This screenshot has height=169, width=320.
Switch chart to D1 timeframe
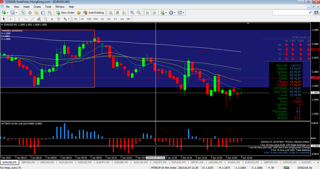(x=116, y=19)
